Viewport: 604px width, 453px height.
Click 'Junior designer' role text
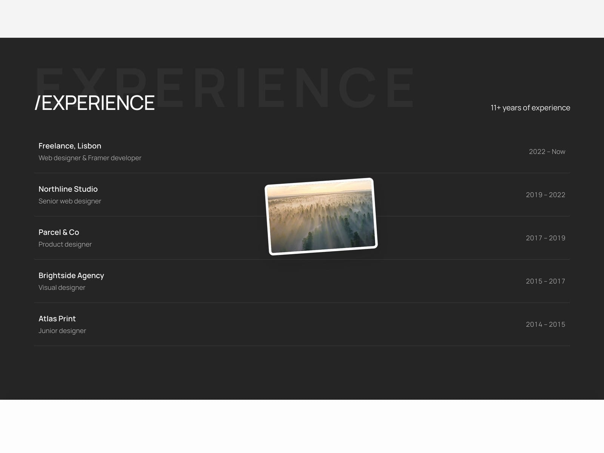[62, 331]
